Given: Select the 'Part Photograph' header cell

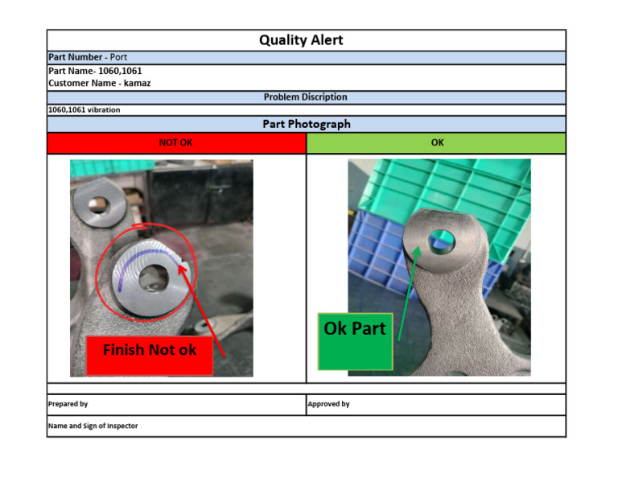Looking at the screenshot, I should tap(307, 124).
